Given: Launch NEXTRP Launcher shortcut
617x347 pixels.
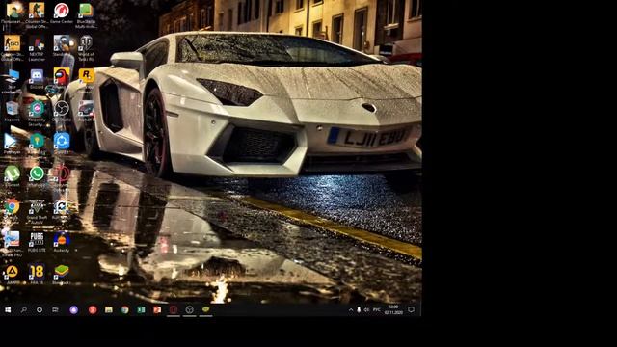Looking at the screenshot, I should pyautogui.click(x=37, y=43).
